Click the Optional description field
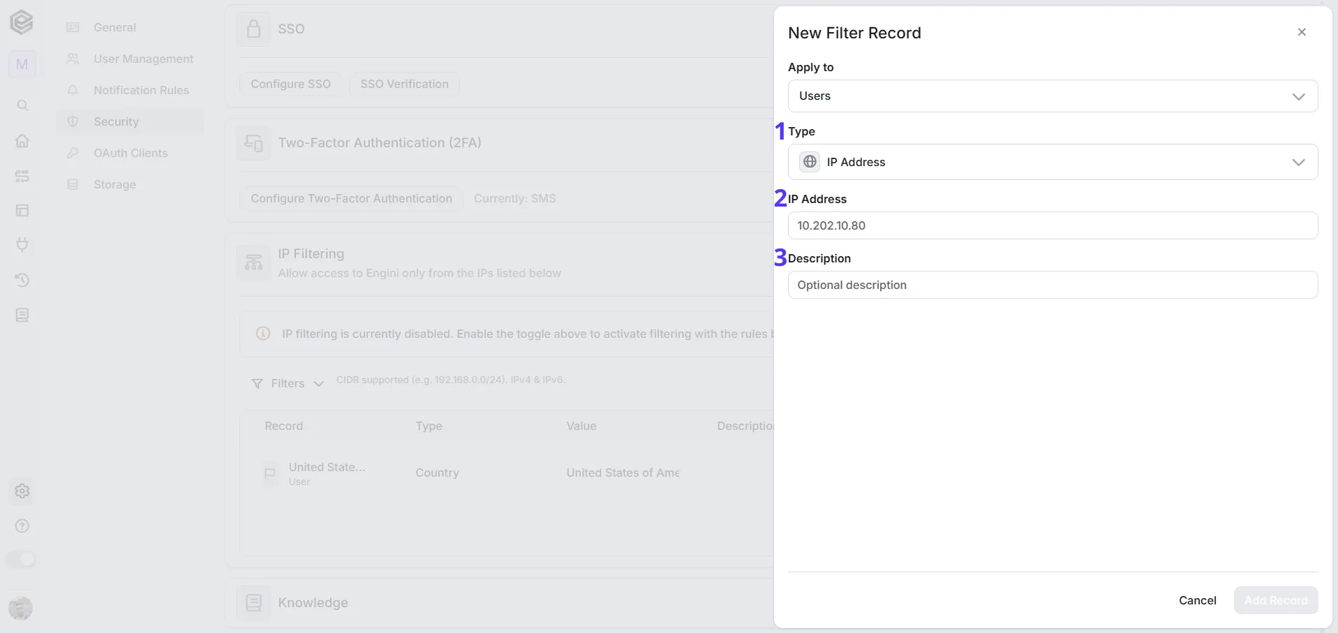Viewport: 1338px width, 633px height. tap(1053, 285)
